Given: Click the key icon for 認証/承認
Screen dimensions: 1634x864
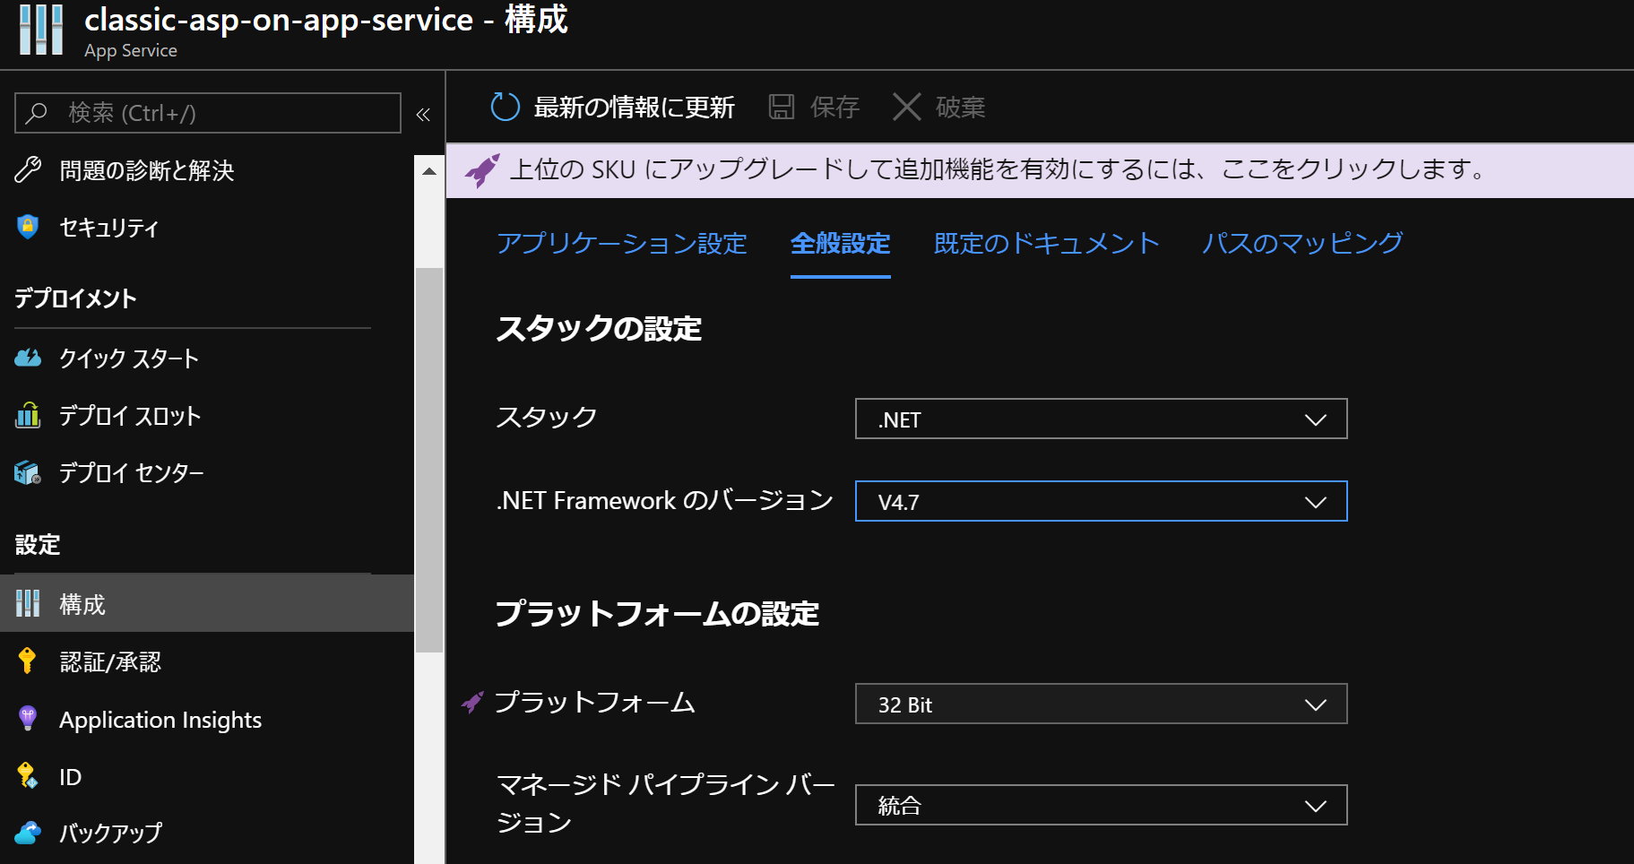Looking at the screenshot, I should tap(28, 661).
